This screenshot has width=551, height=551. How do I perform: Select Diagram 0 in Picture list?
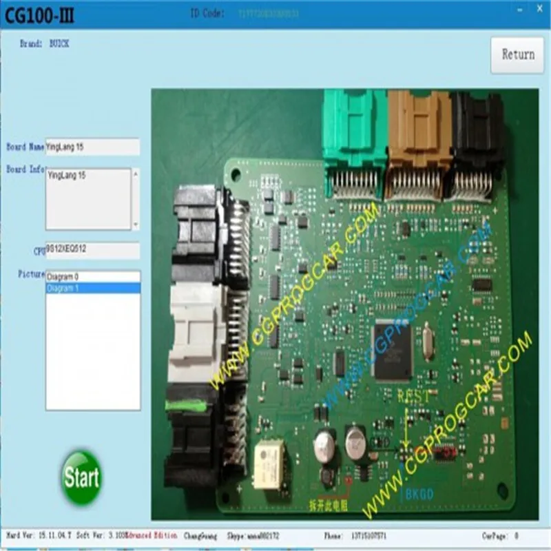coord(93,277)
